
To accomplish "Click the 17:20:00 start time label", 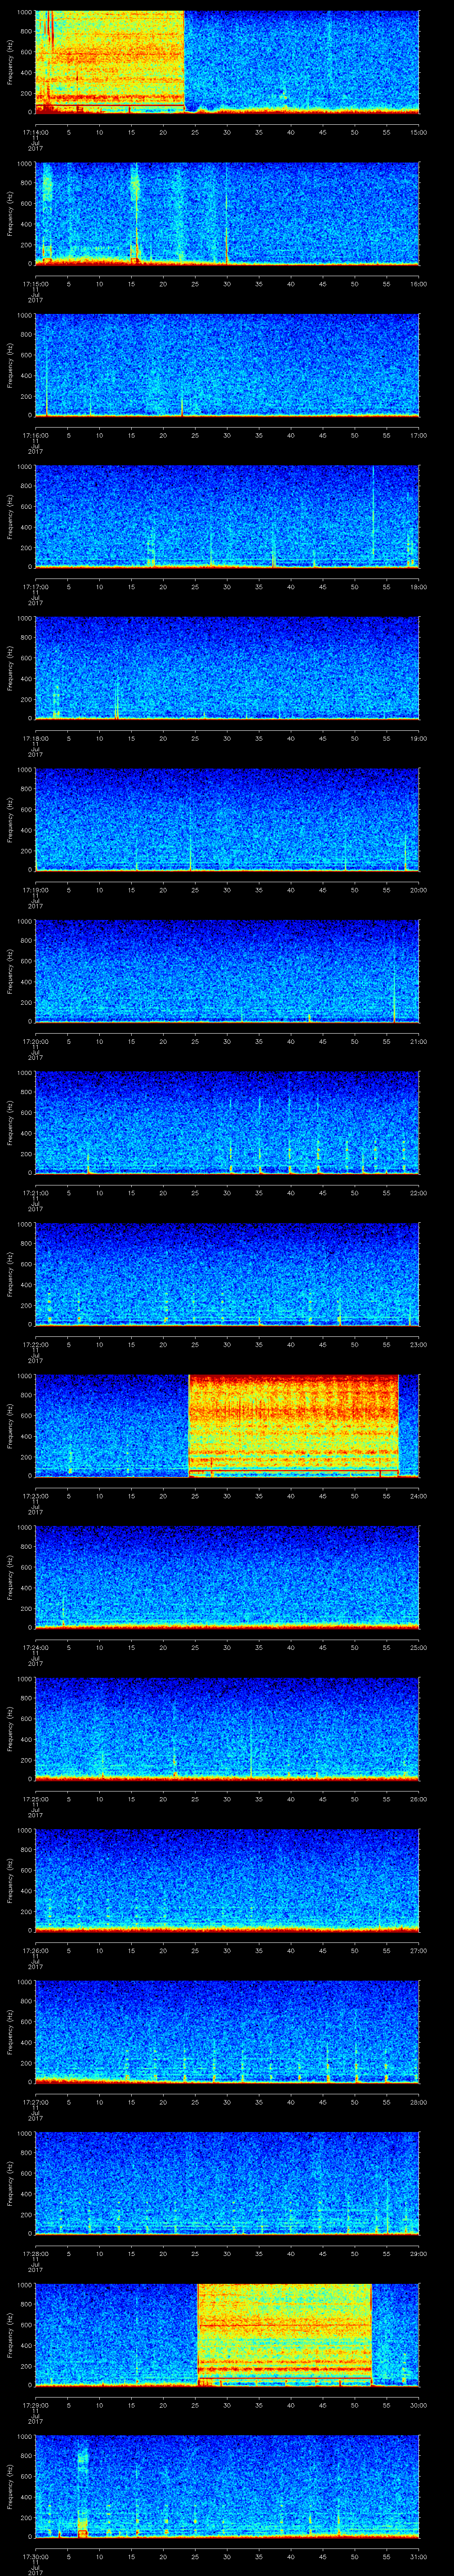I will [35, 1041].
